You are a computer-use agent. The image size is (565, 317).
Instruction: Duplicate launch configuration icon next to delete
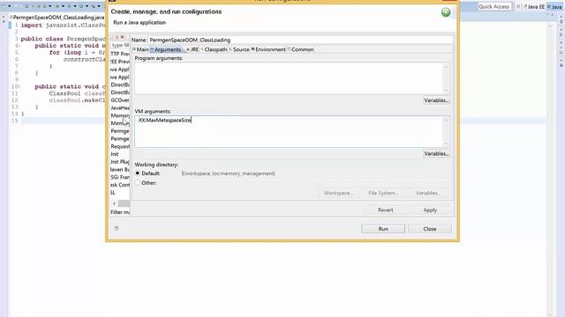[x=117, y=37]
